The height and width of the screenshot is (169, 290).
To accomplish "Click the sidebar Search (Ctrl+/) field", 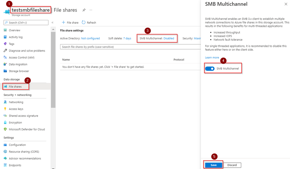I will [x=26, y=23].
